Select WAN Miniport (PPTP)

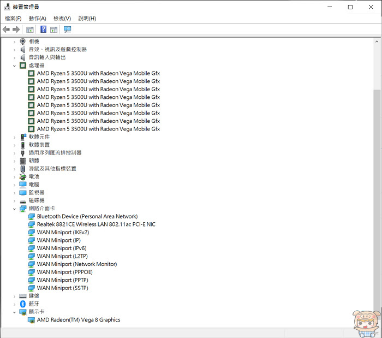[x=62, y=280]
